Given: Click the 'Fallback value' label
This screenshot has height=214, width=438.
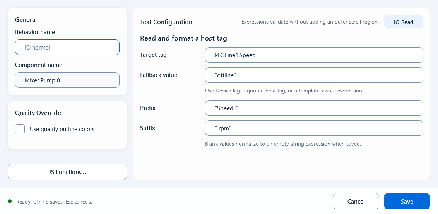Looking at the screenshot, I should point(159,75).
